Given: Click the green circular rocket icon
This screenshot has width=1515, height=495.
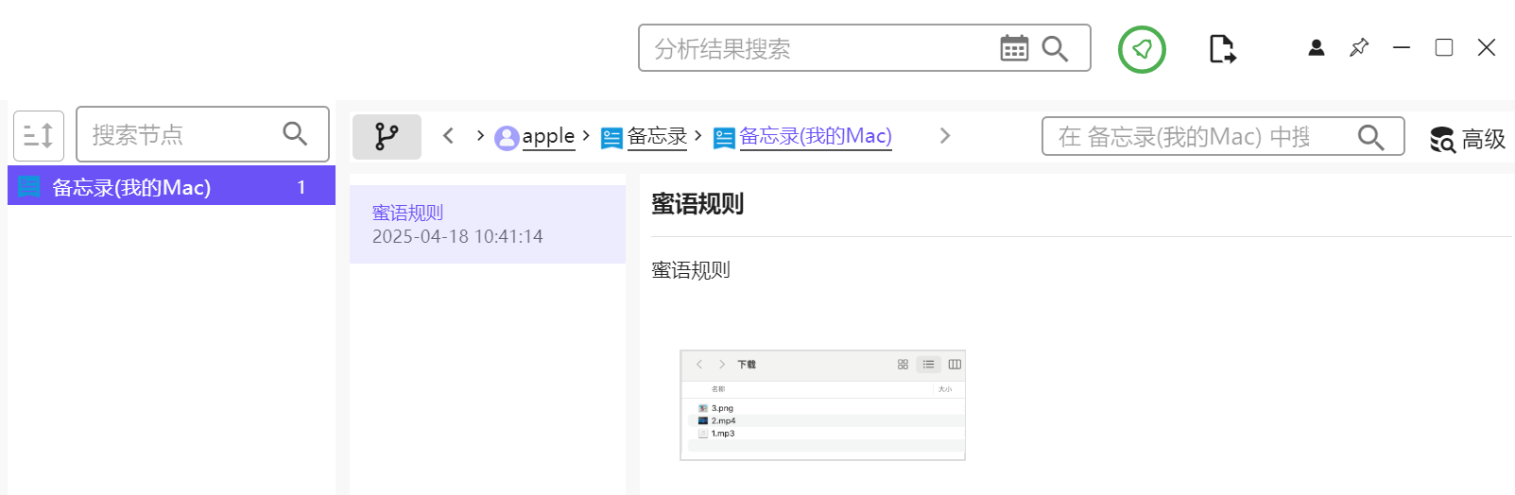Looking at the screenshot, I should coord(1142,49).
